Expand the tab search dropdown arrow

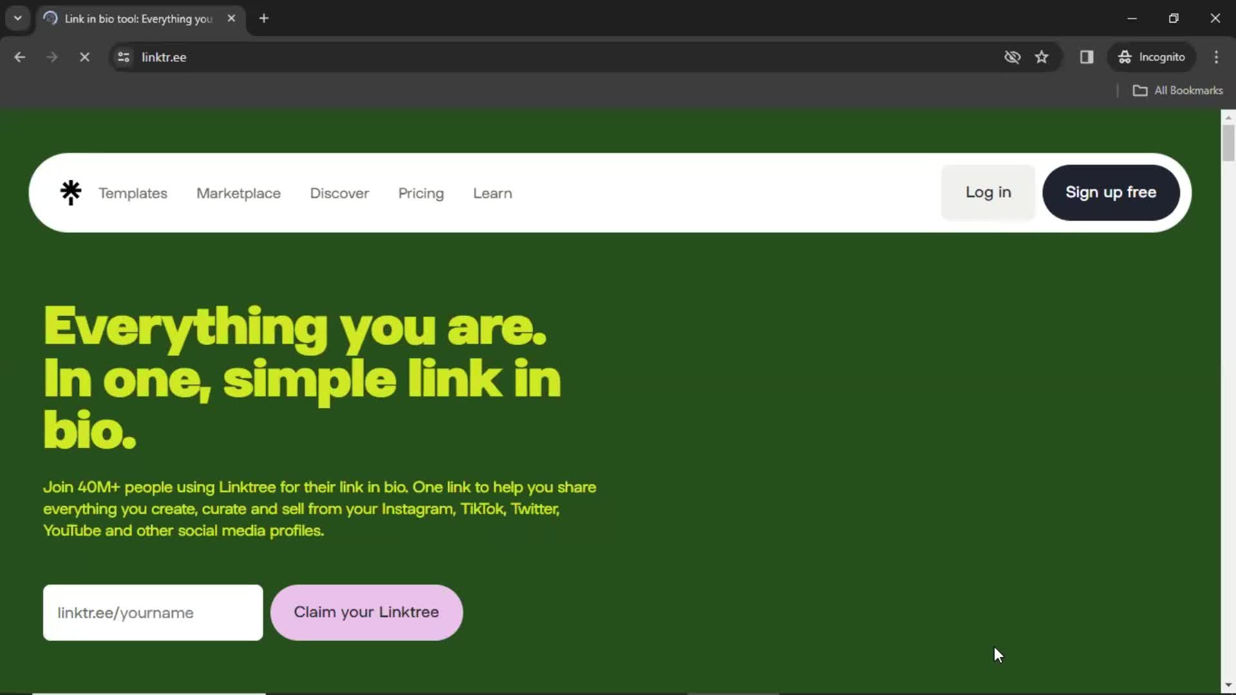18,19
